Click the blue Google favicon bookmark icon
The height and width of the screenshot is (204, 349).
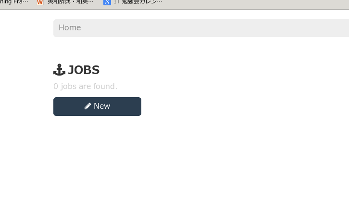tap(107, 2)
